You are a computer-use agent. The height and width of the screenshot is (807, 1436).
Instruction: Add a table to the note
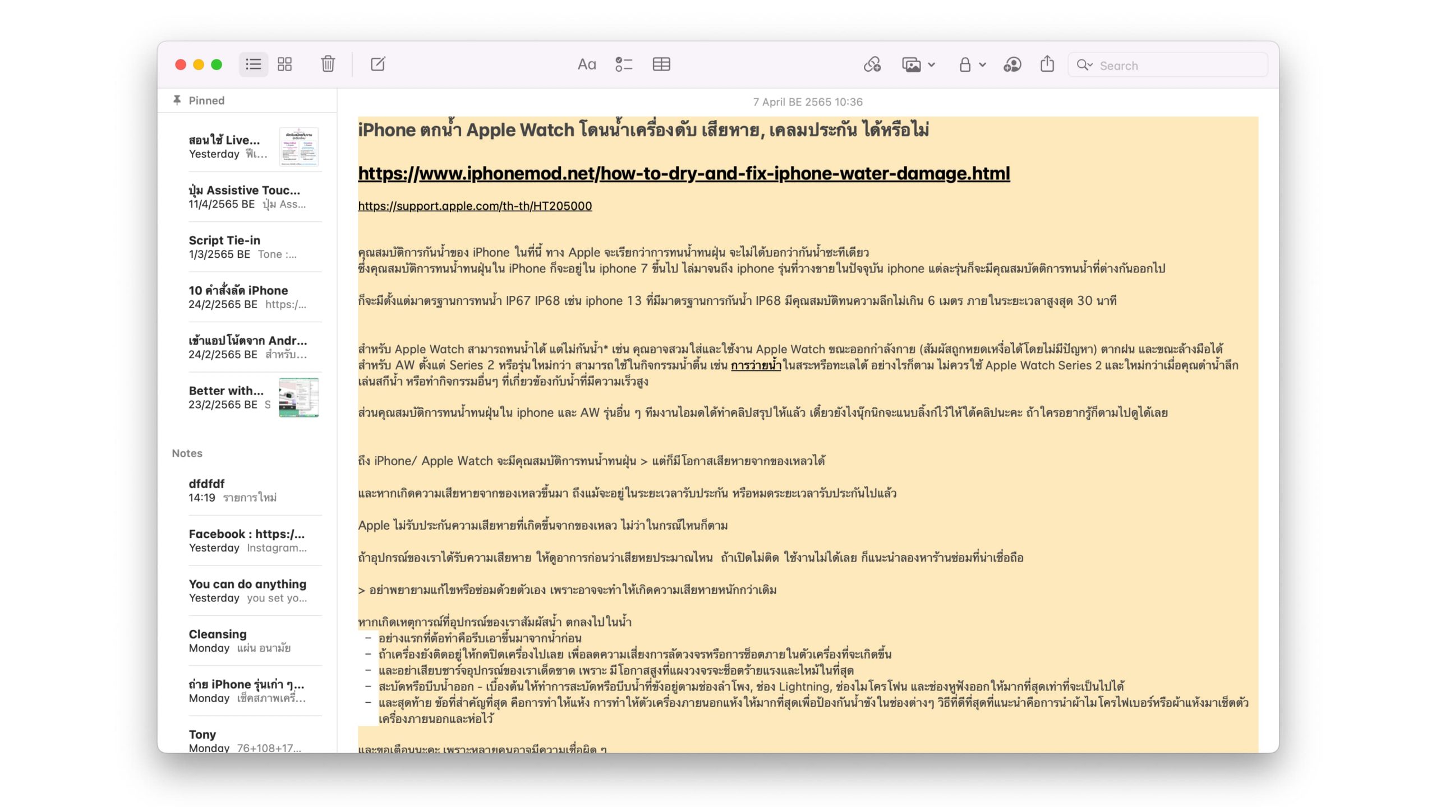661,65
